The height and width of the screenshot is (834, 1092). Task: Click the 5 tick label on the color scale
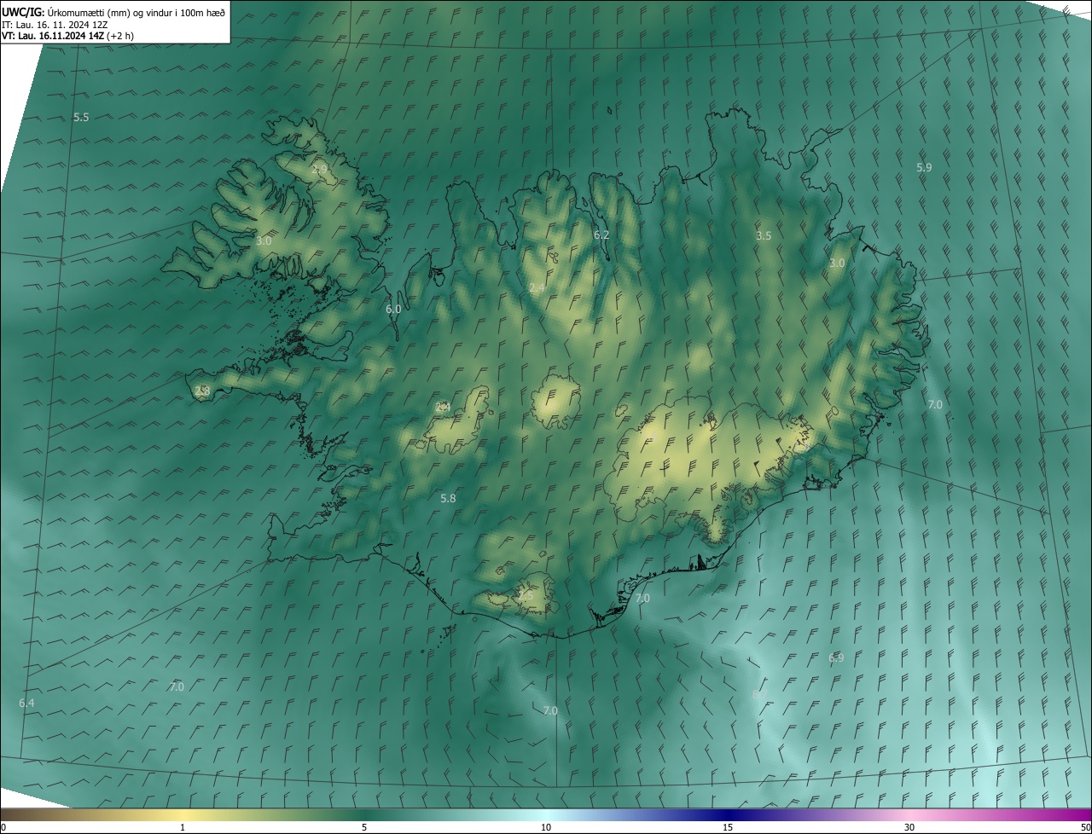(364, 827)
